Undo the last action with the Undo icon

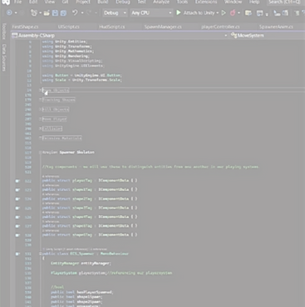75,12
